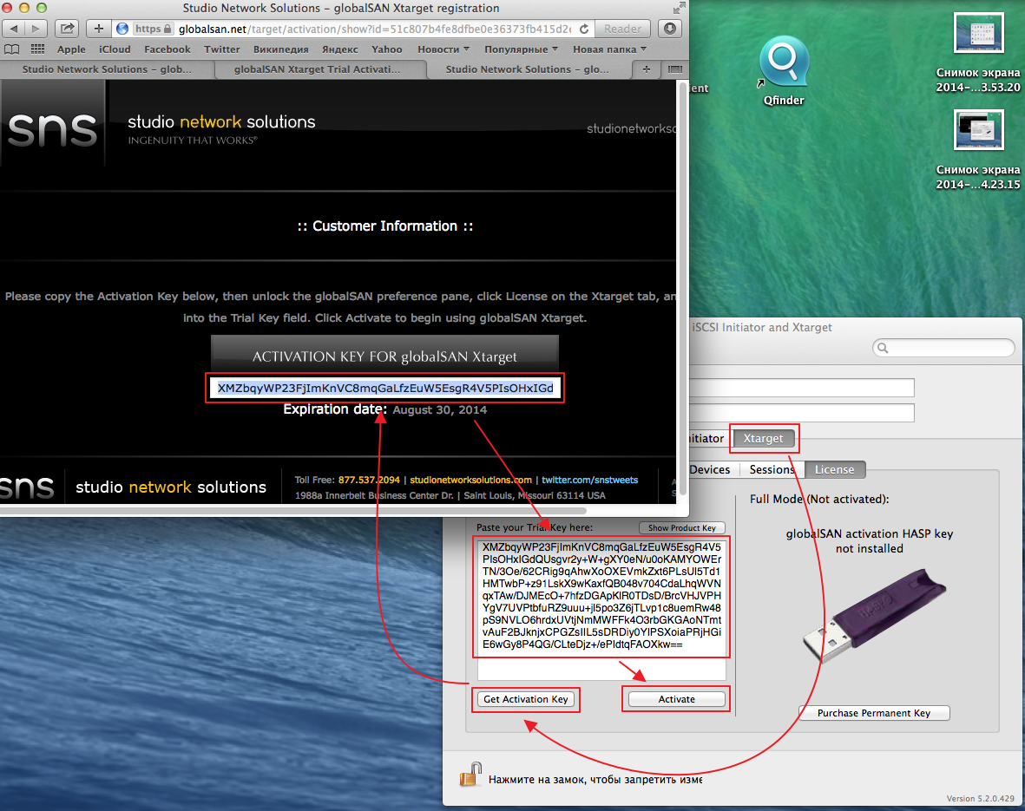Open the Qfinder desktop shortcut
The image size is (1025, 811).
point(783,72)
